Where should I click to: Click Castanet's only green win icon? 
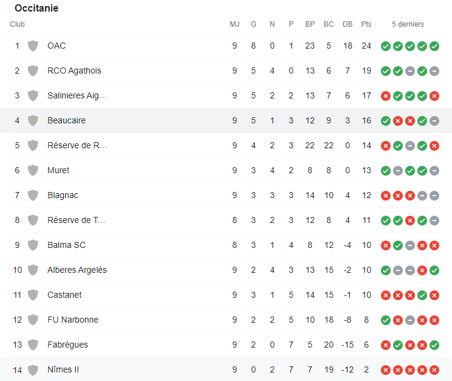click(422, 295)
